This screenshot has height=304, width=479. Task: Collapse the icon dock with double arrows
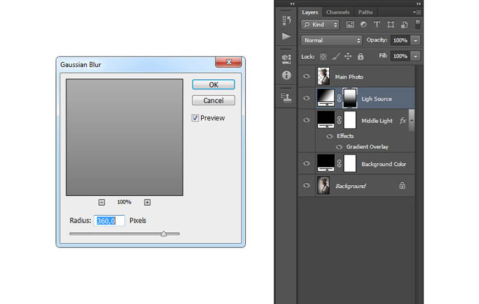pyautogui.click(x=292, y=3)
